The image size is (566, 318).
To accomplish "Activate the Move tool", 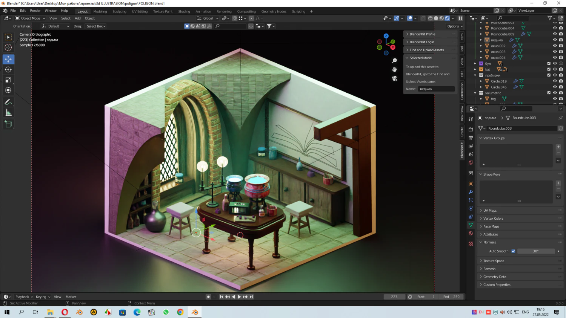I will (x=8, y=59).
